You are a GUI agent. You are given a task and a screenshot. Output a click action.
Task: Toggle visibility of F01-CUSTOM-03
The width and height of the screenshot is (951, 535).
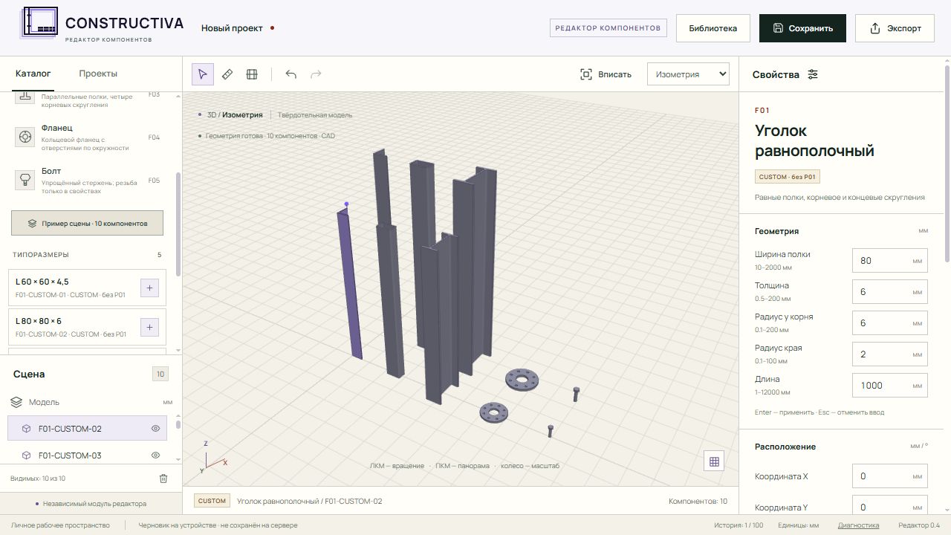[x=156, y=455]
